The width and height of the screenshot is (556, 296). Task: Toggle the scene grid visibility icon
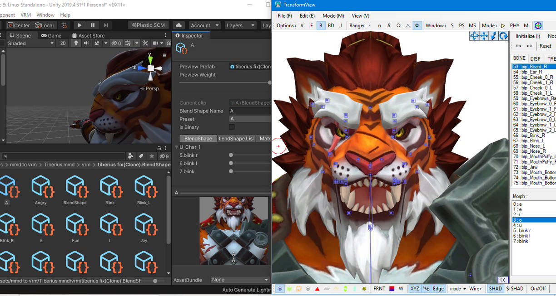pyautogui.click(x=129, y=43)
